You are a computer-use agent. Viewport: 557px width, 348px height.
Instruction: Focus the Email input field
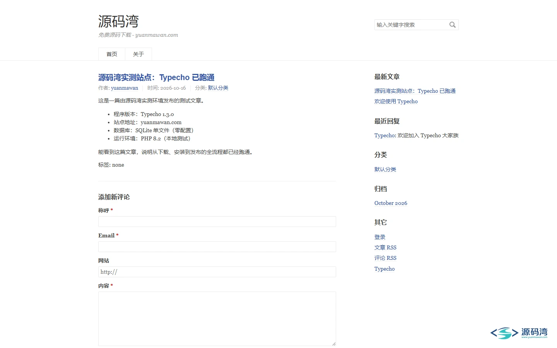coord(217,247)
